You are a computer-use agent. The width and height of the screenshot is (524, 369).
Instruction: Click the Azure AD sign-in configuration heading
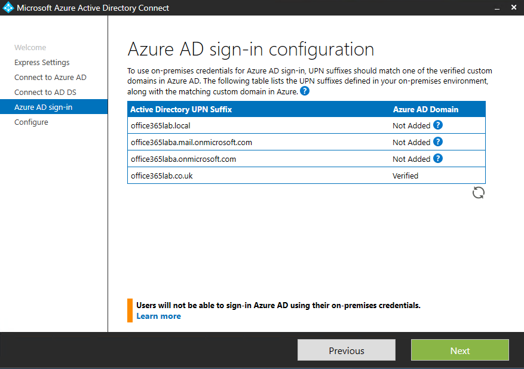click(250, 50)
